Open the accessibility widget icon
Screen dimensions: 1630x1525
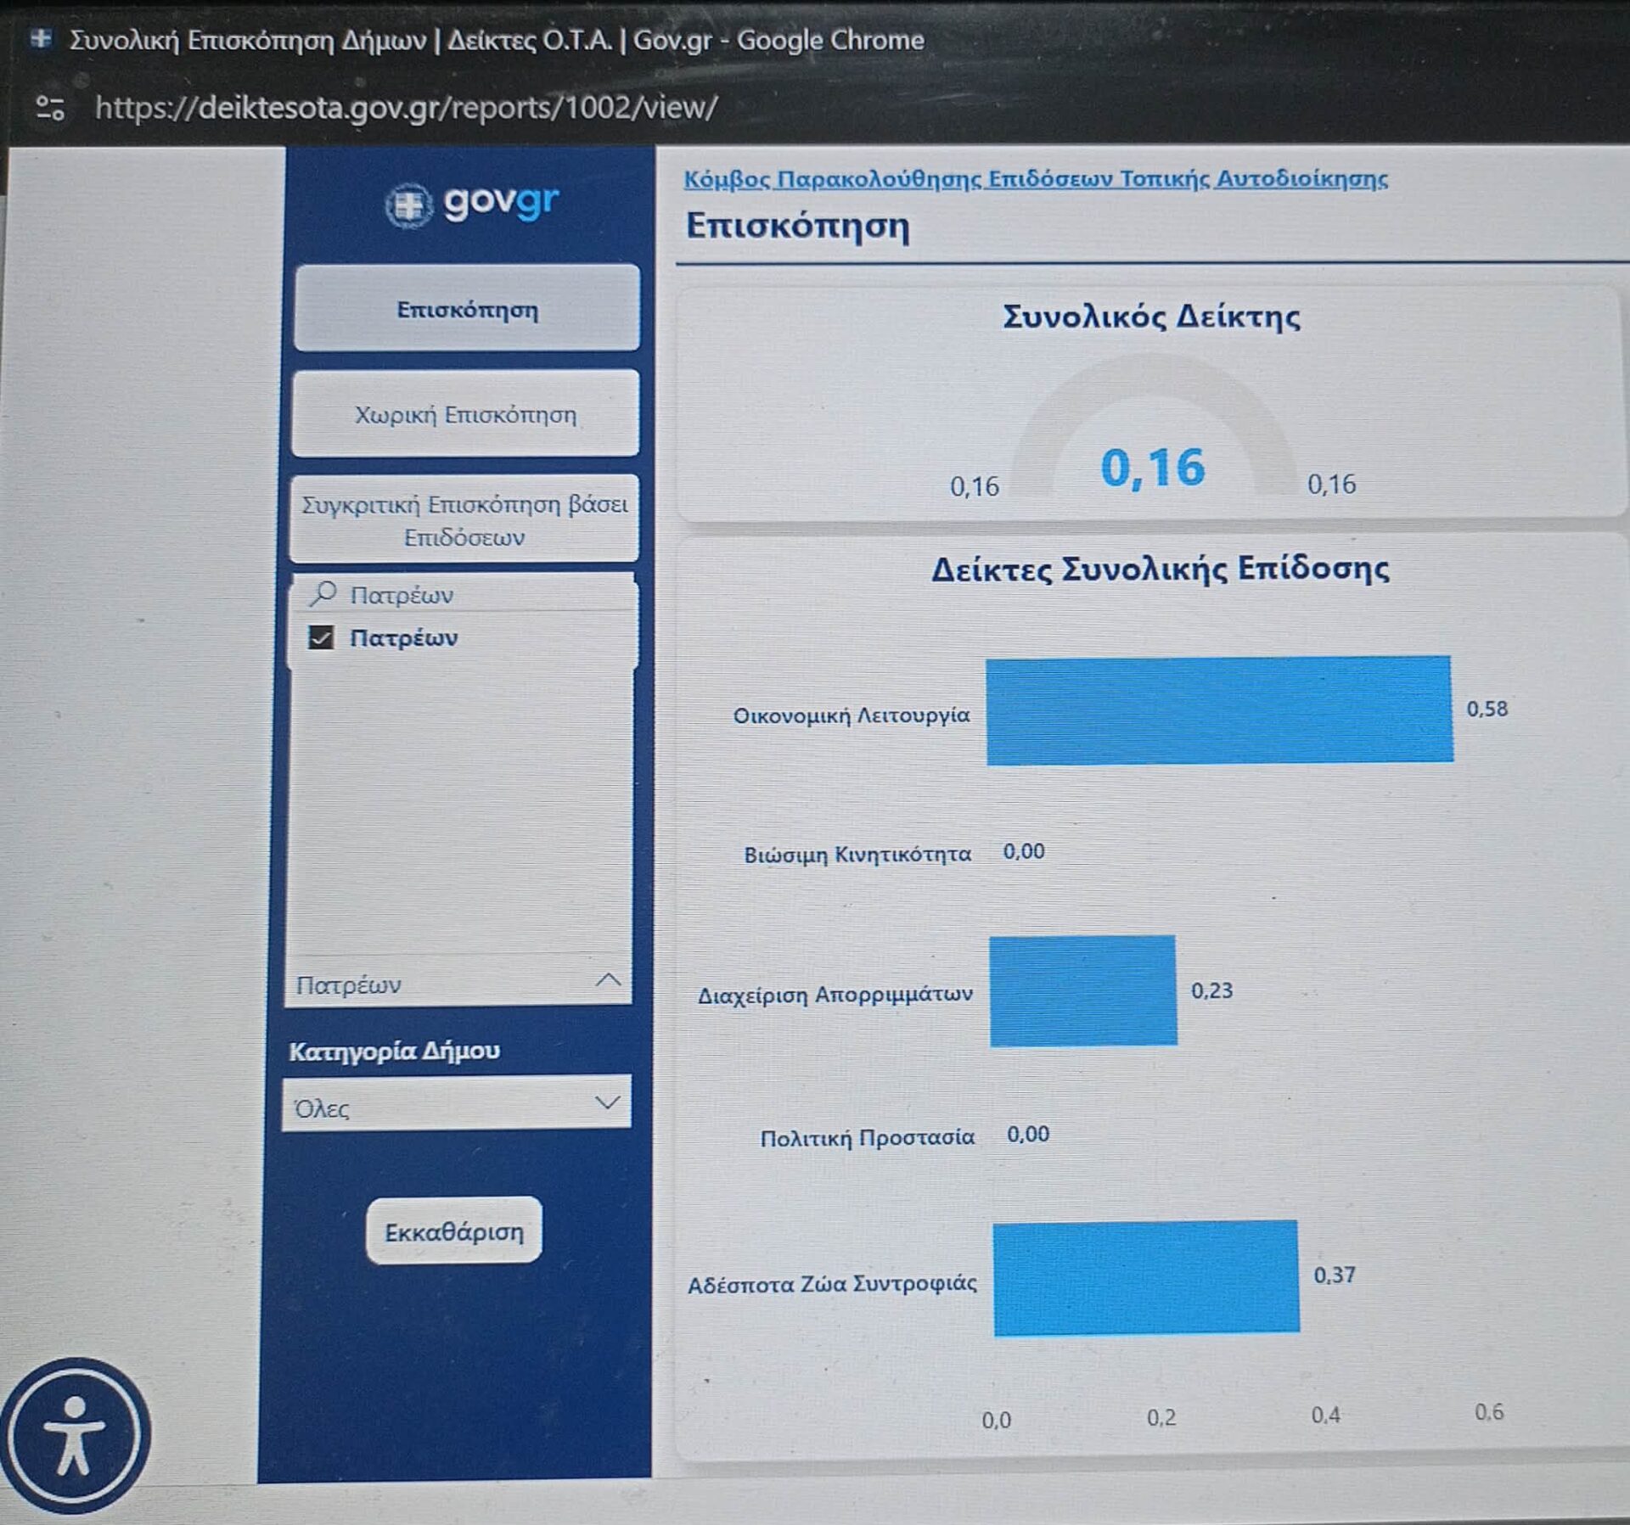coord(75,1436)
